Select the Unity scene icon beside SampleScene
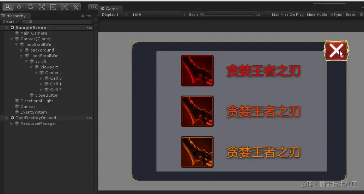The image size is (364, 194). click(12, 28)
